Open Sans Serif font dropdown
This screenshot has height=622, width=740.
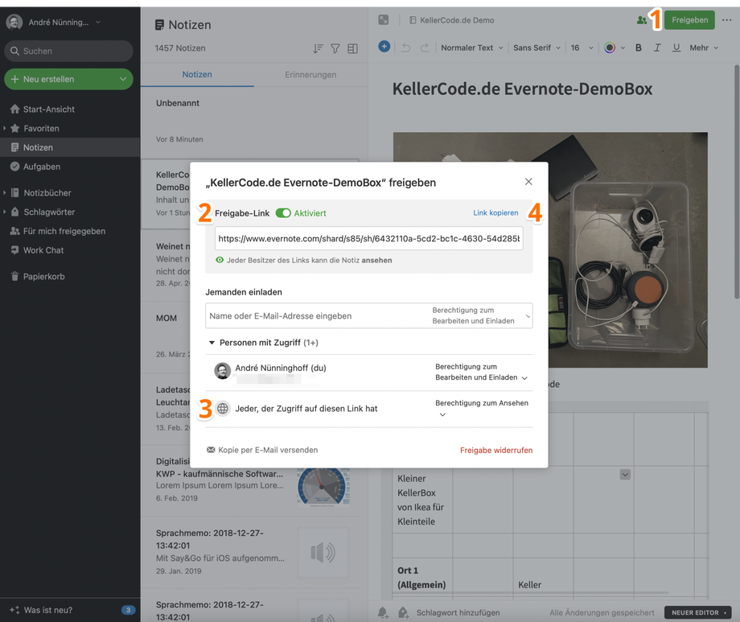coord(537,47)
